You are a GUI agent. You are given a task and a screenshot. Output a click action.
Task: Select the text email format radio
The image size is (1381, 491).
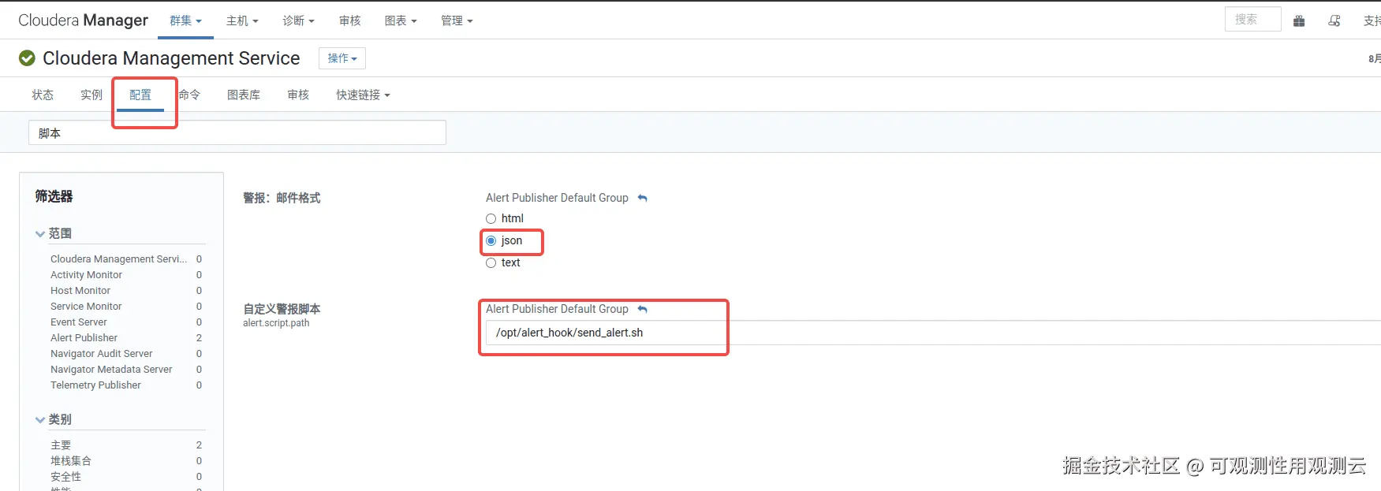491,262
